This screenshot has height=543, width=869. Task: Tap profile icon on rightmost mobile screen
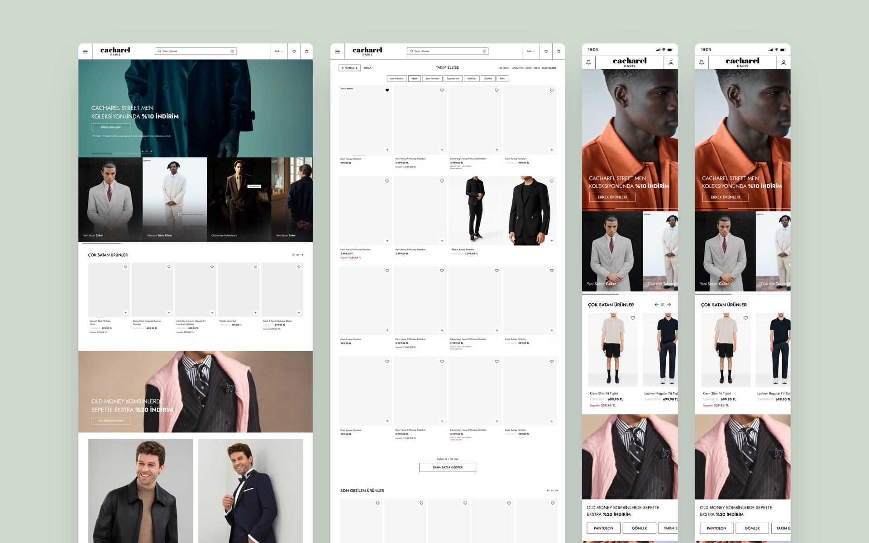[x=783, y=63]
